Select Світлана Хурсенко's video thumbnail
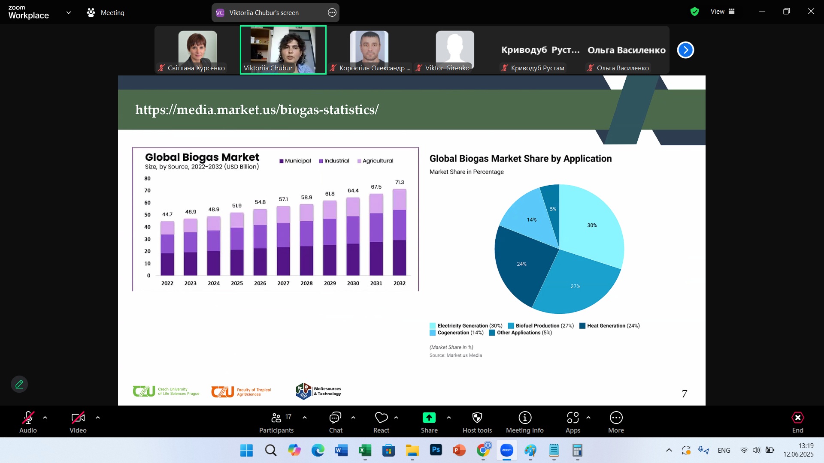Image resolution: width=824 pixels, height=463 pixels. [x=197, y=50]
